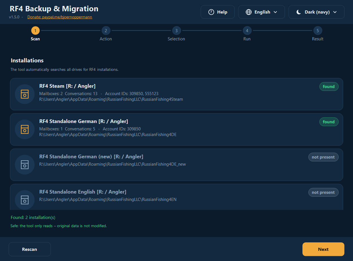Screen dimensions: 353x261
Task: Select the RF4 Standalone German (new) title
Action: 91,157
